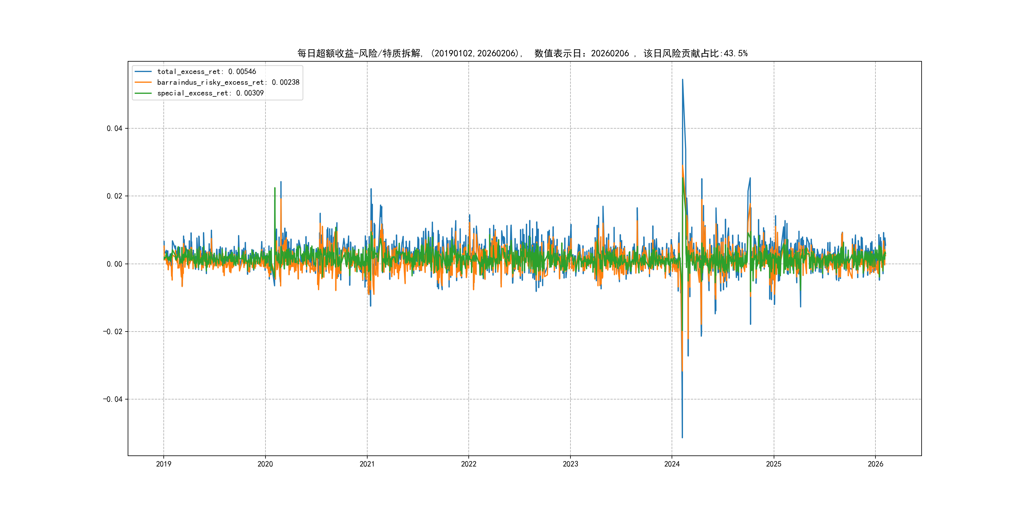Click the 2024 x-axis tick label
1024x512 pixels.
[x=672, y=464]
